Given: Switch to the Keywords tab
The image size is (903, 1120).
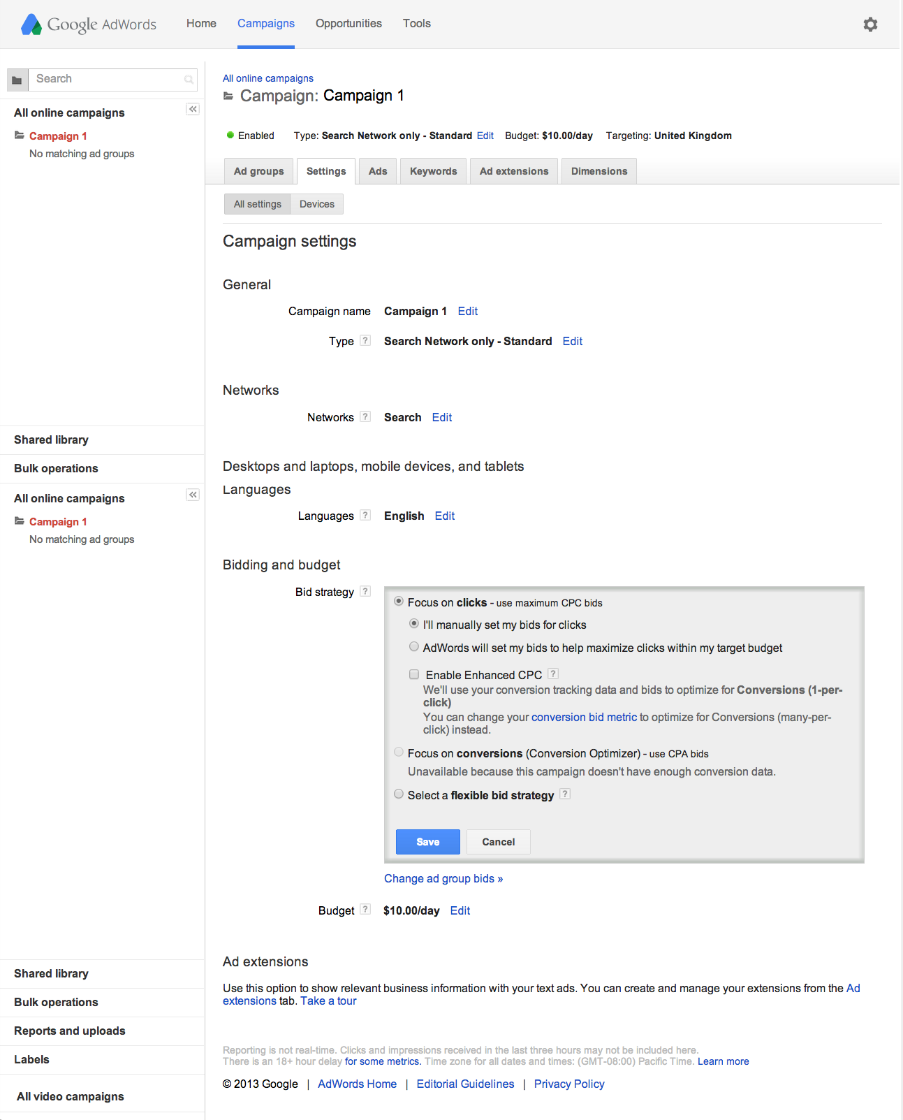Looking at the screenshot, I should tap(434, 171).
